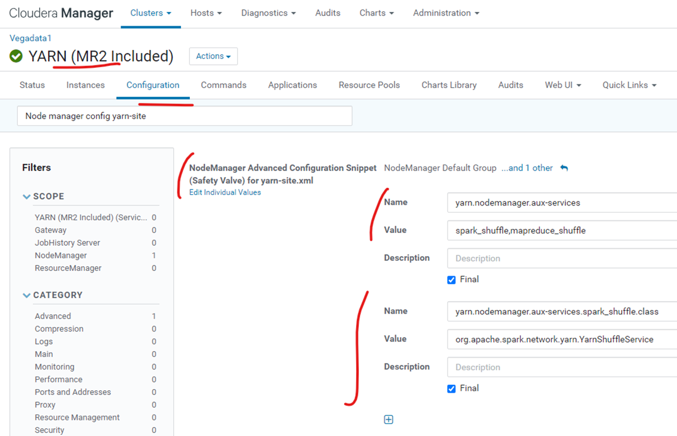The image size is (677, 436).
Task: Click the plus icon to add another property
Action: [x=389, y=419]
